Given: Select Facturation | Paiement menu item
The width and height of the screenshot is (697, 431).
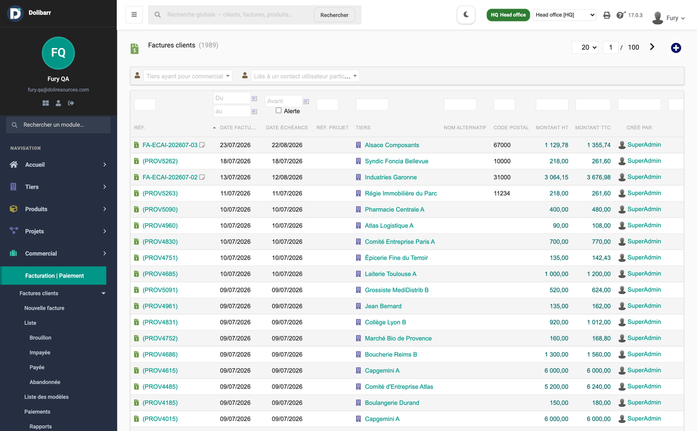Looking at the screenshot, I should coord(53,276).
